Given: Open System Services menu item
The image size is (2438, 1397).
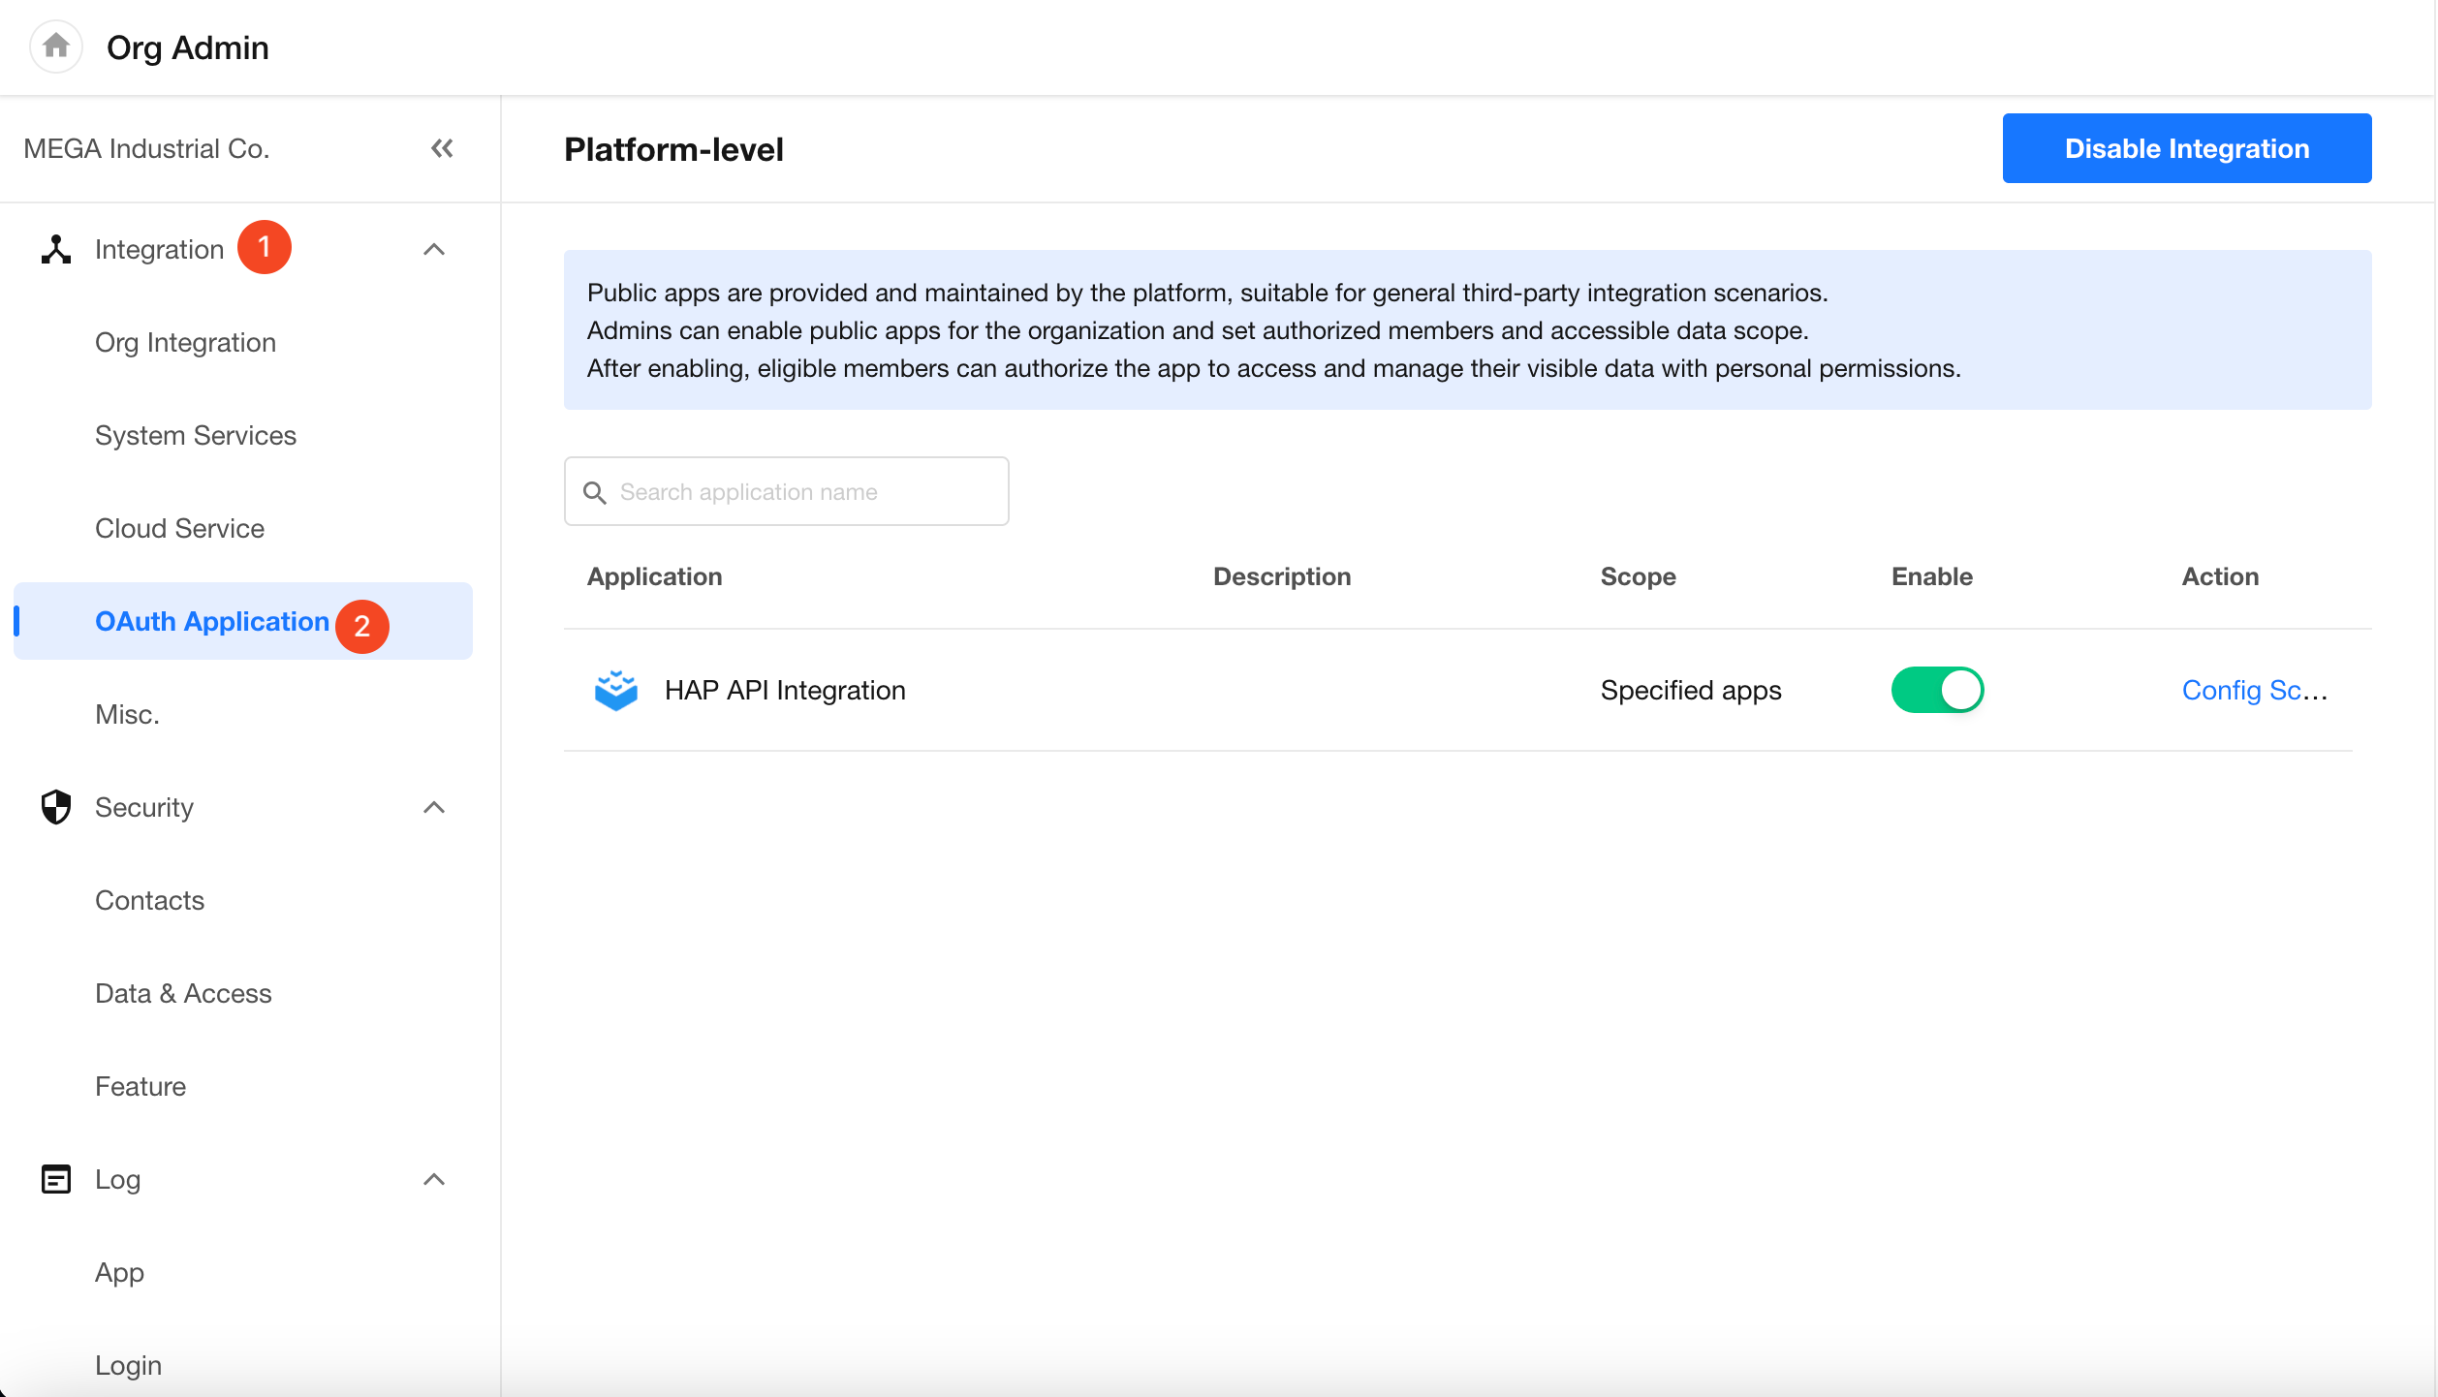Looking at the screenshot, I should pos(243,435).
